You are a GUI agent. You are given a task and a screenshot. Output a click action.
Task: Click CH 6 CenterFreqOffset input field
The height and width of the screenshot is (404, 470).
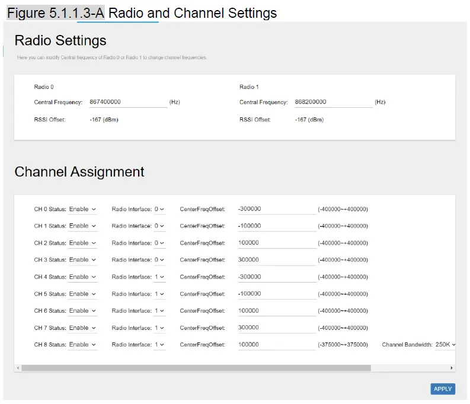tap(277, 311)
